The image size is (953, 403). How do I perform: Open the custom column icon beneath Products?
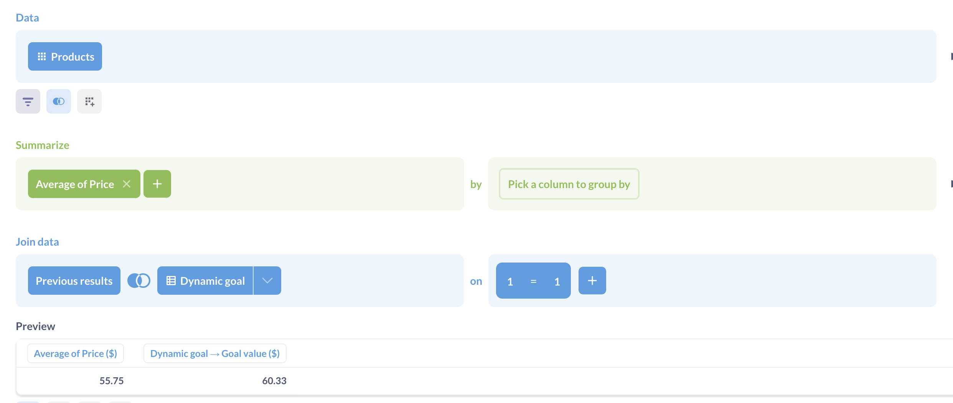click(89, 101)
